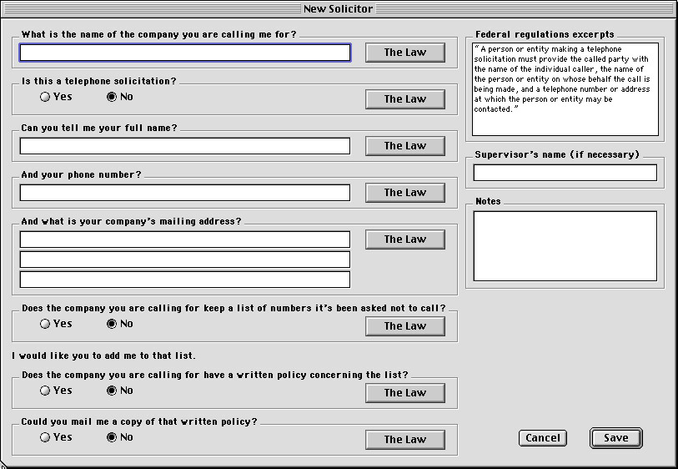Screen dimensions: 678x469
Task: Click The Law button beside company name question
Action: [x=404, y=53]
